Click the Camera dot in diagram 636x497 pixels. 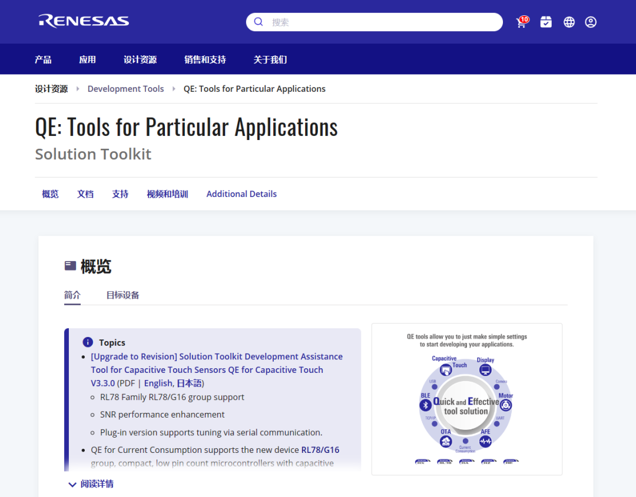496,387
